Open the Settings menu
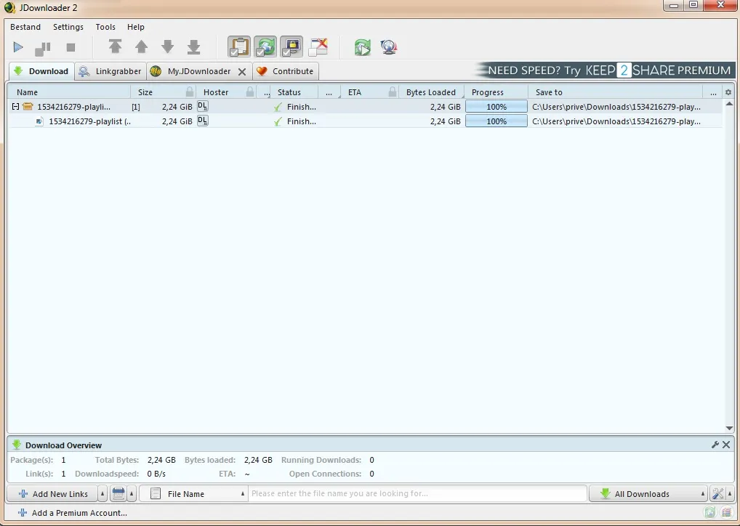 [x=68, y=27]
